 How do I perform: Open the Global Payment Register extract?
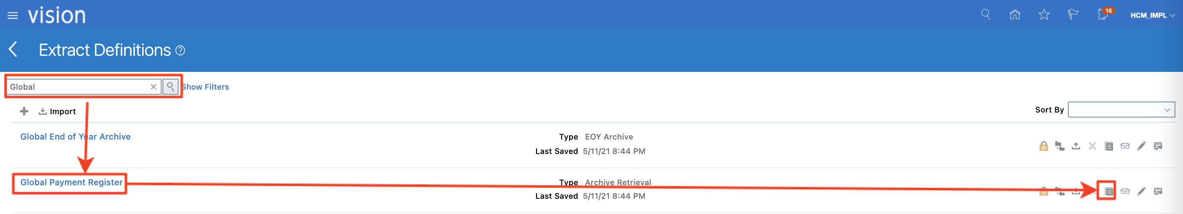coord(71,182)
